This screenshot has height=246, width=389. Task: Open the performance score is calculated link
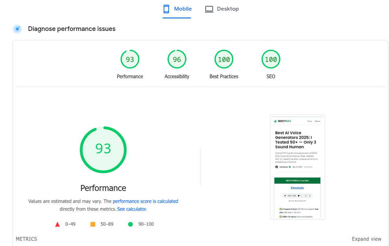click(145, 201)
